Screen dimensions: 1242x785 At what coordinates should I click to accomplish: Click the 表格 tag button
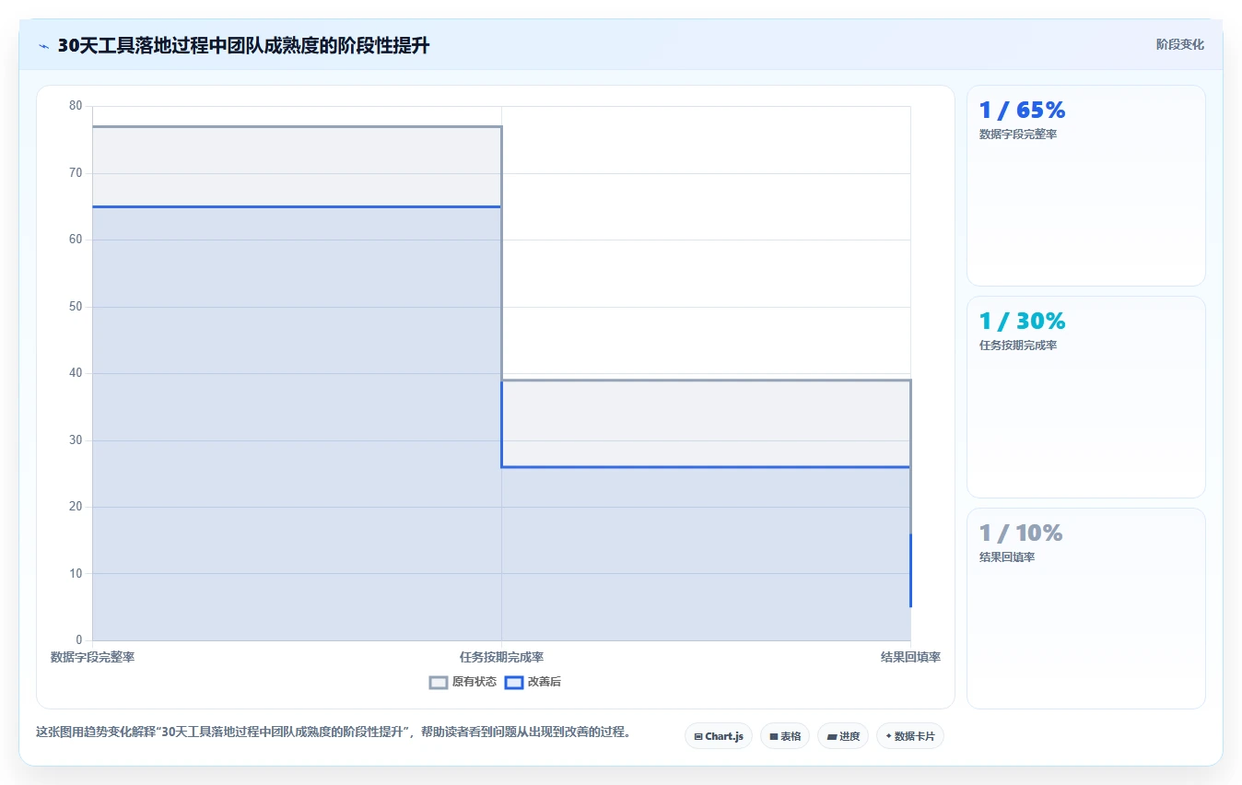tap(785, 736)
